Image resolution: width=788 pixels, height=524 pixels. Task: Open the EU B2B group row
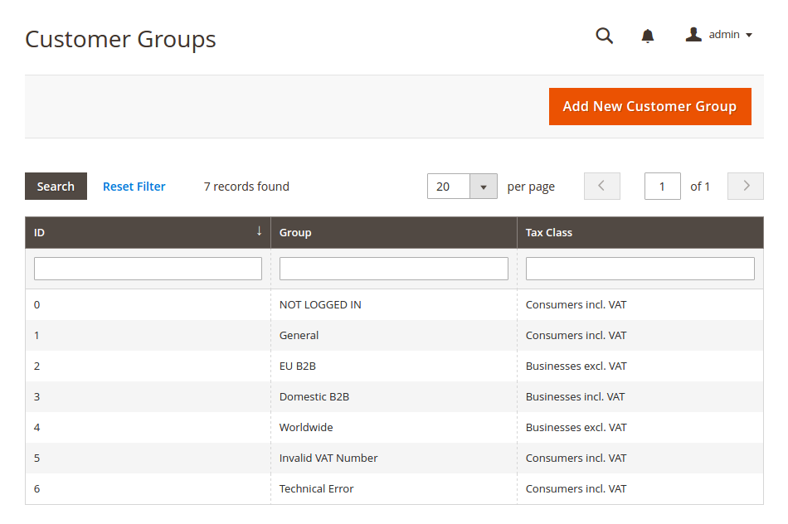(394, 366)
